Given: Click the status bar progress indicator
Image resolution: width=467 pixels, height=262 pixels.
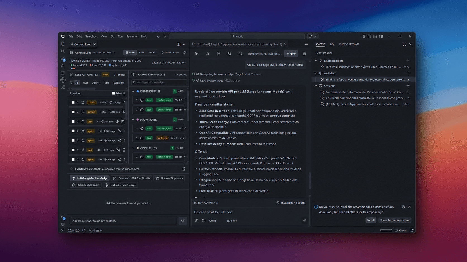Looking at the screenshot, I should 386,230.
